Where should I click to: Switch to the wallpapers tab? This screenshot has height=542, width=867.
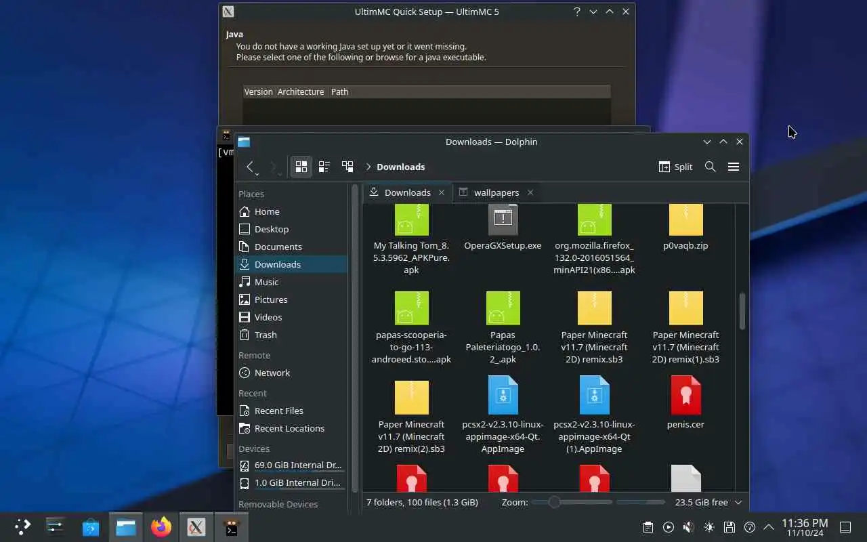(496, 192)
